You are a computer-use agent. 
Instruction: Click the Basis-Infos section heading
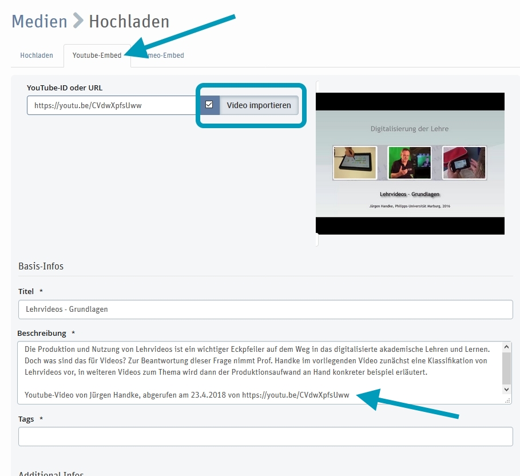coord(41,266)
